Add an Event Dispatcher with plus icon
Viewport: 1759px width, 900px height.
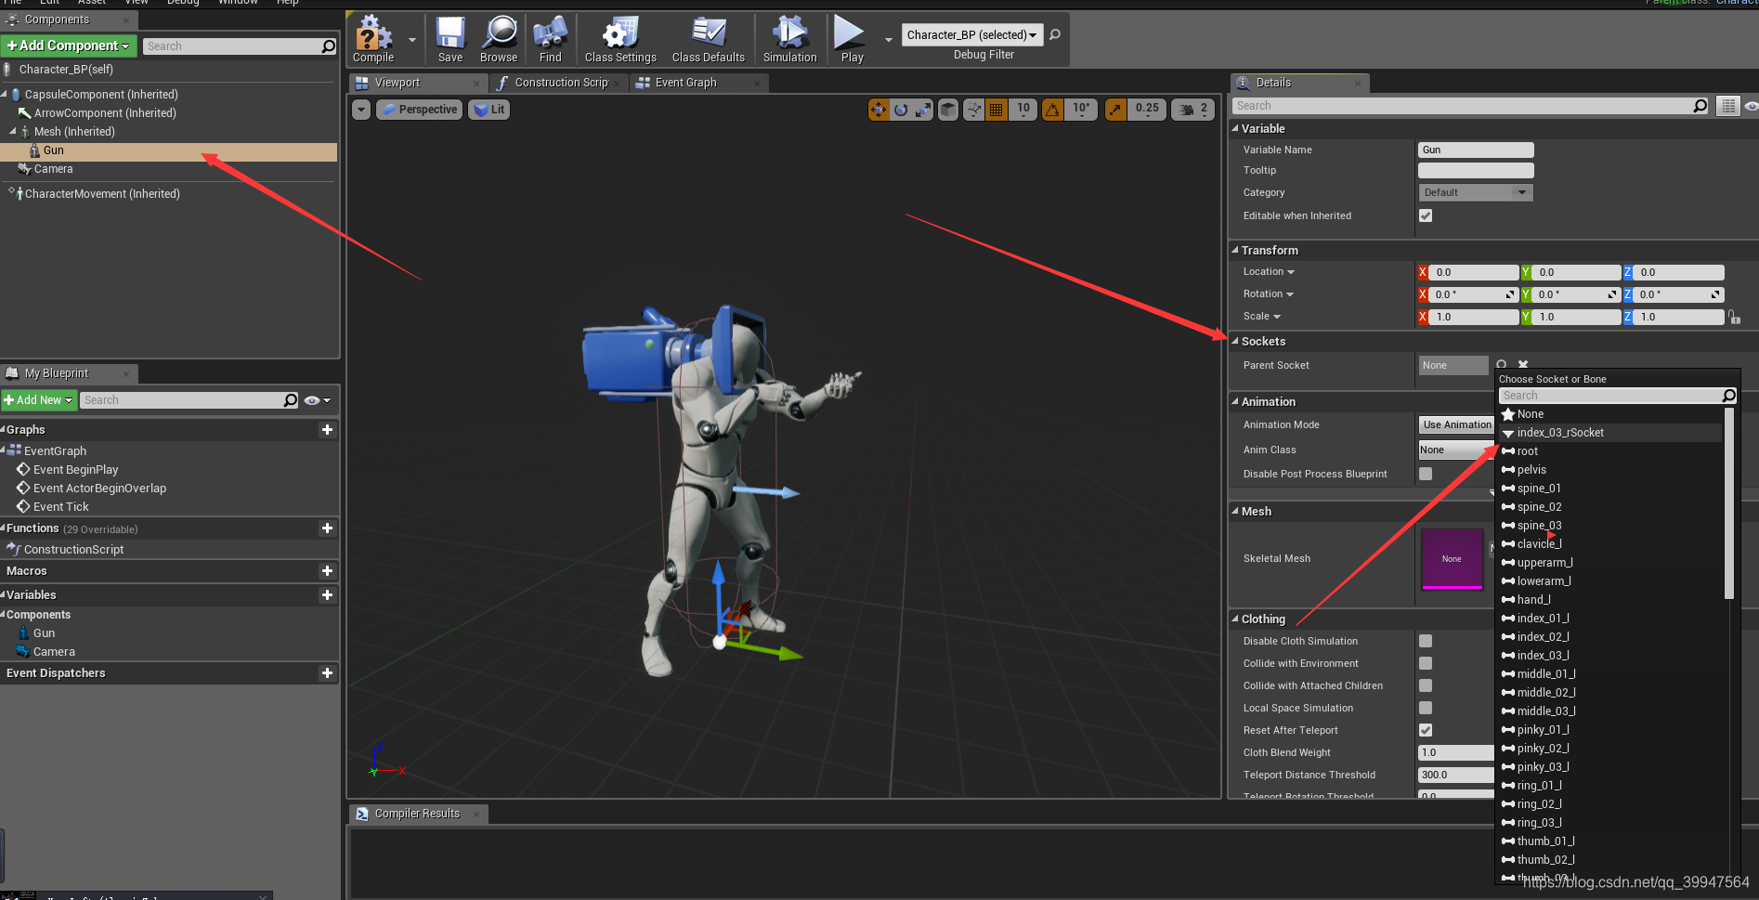[327, 672]
